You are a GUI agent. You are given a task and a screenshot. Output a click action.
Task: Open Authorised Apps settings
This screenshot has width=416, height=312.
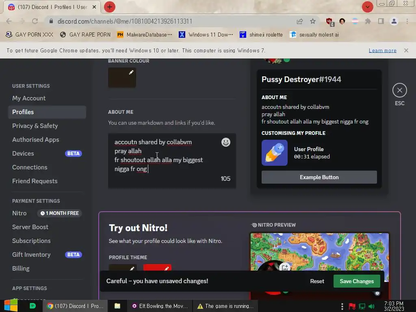[47, 140]
